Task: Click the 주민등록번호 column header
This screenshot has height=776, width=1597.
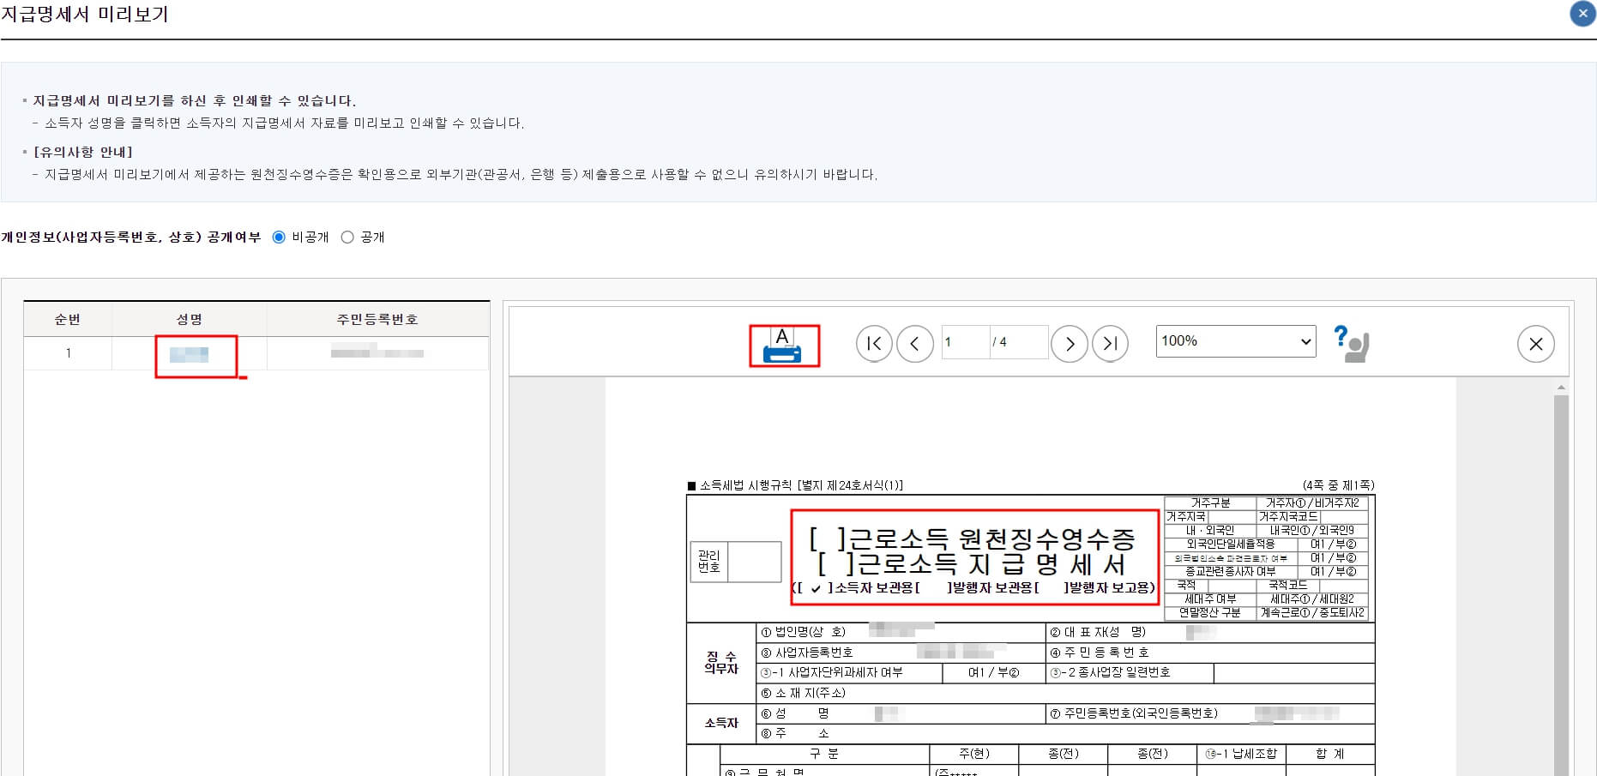Action: [377, 319]
